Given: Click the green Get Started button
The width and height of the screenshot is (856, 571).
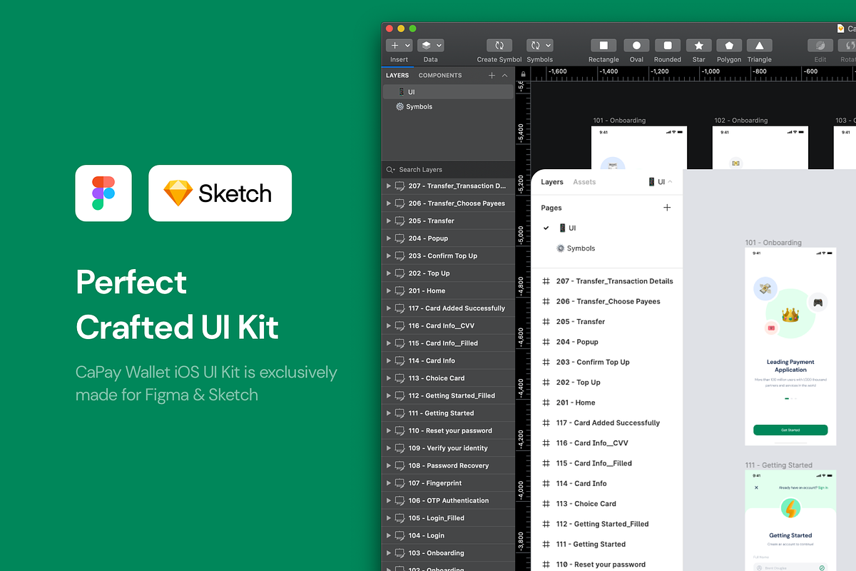Looking at the screenshot, I should (x=790, y=430).
